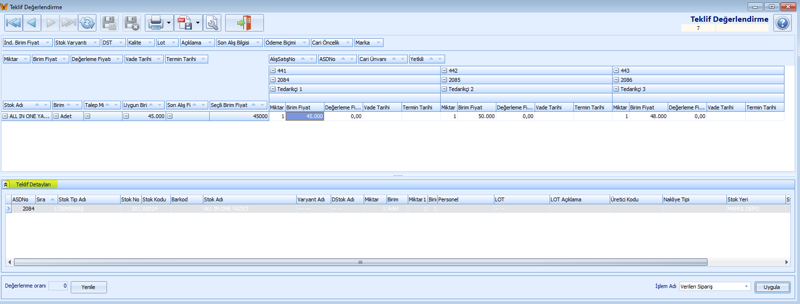Image resolution: width=800 pixels, height=304 pixels.
Task: Click the printer icon in toolbar
Action: point(155,23)
